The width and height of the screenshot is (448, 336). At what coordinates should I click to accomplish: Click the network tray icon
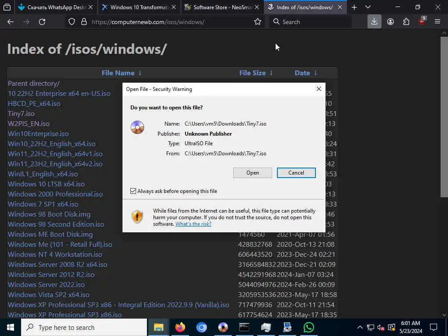tap(371, 327)
